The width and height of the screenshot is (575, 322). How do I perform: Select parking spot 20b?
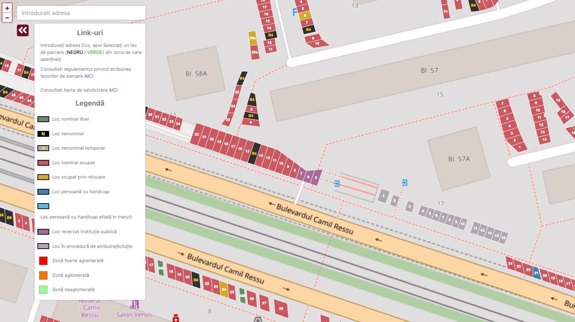(x=254, y=52)
